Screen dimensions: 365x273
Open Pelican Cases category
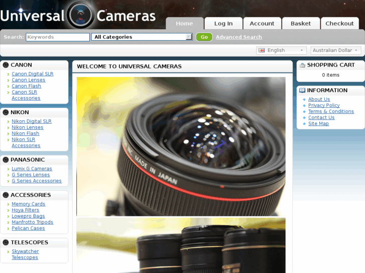pos(28,228)
